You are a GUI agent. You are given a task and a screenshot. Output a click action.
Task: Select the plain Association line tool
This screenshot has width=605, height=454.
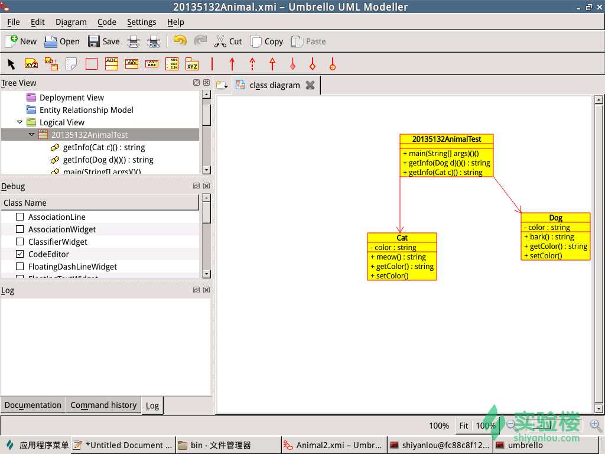click(212, 64)
